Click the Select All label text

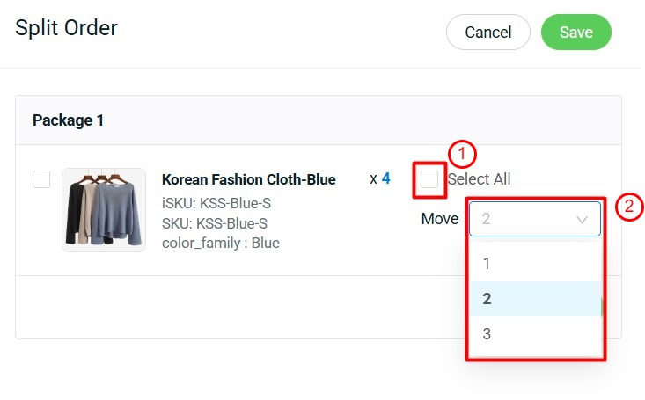pyautogui.click(x=479, y=179)
